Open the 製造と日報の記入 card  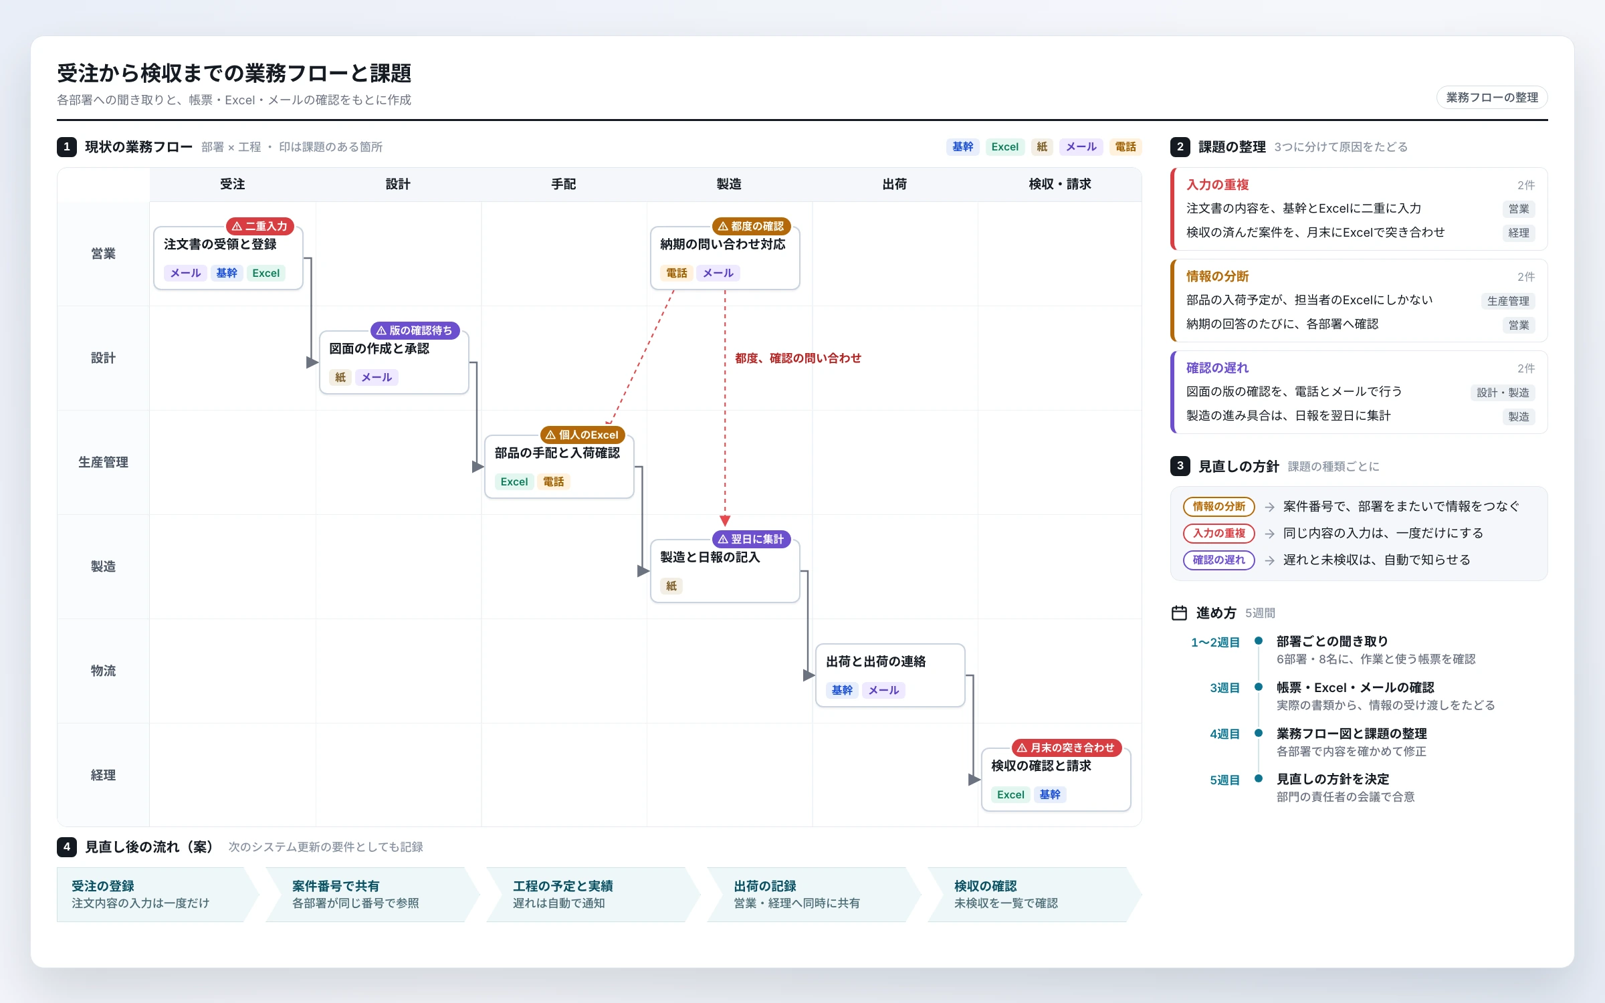click(x=725, y=571)
